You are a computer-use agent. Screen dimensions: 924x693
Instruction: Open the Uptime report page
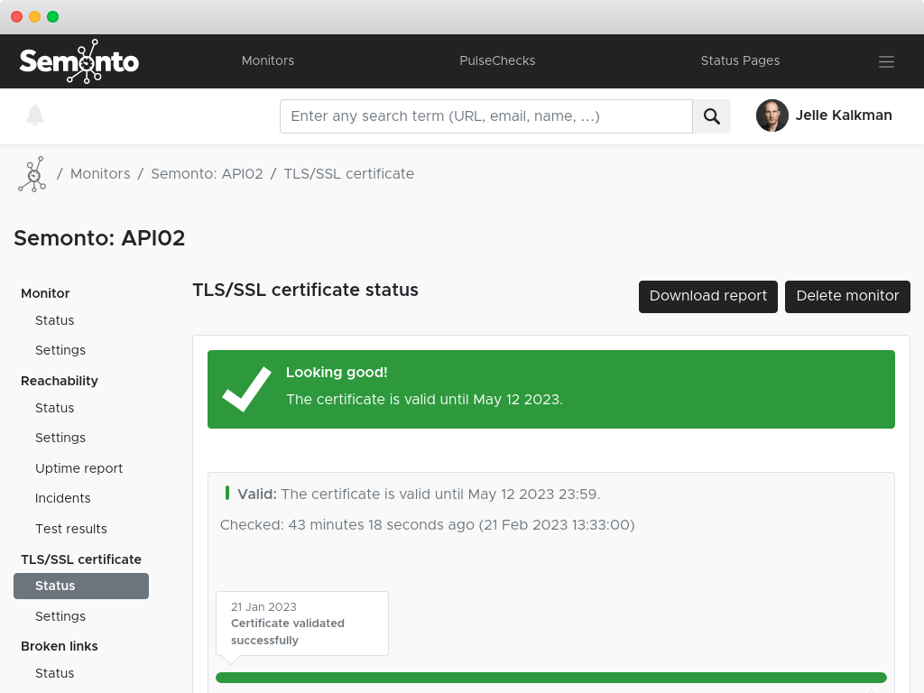79,467
